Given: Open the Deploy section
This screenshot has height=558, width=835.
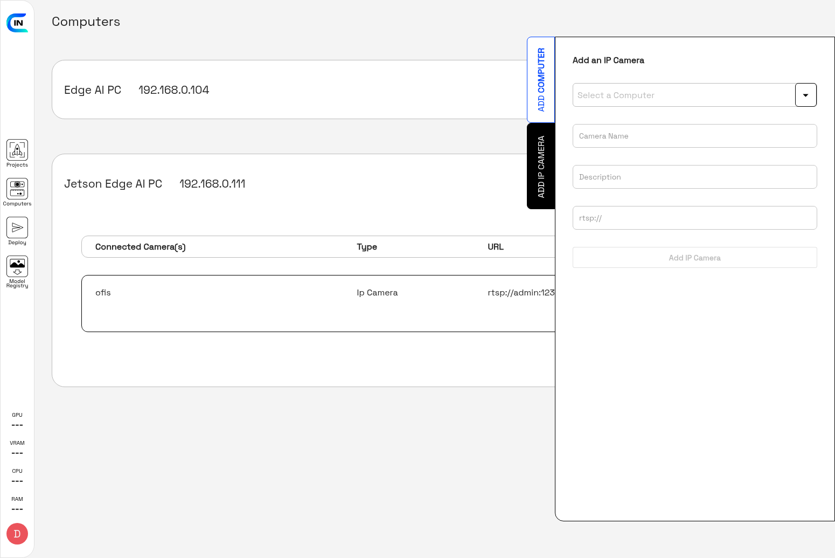Looking at the screenshot, I should pos(17,230).
